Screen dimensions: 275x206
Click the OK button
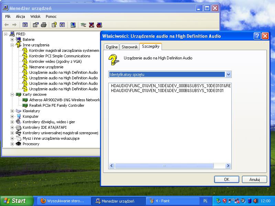(227, 179)
